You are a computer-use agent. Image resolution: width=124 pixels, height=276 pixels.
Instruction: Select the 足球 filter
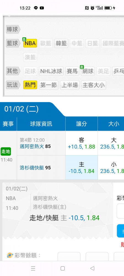point(30,71)
